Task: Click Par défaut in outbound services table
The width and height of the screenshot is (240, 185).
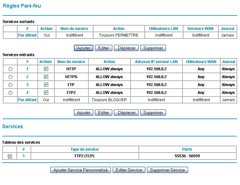Action: pos(27,35)
